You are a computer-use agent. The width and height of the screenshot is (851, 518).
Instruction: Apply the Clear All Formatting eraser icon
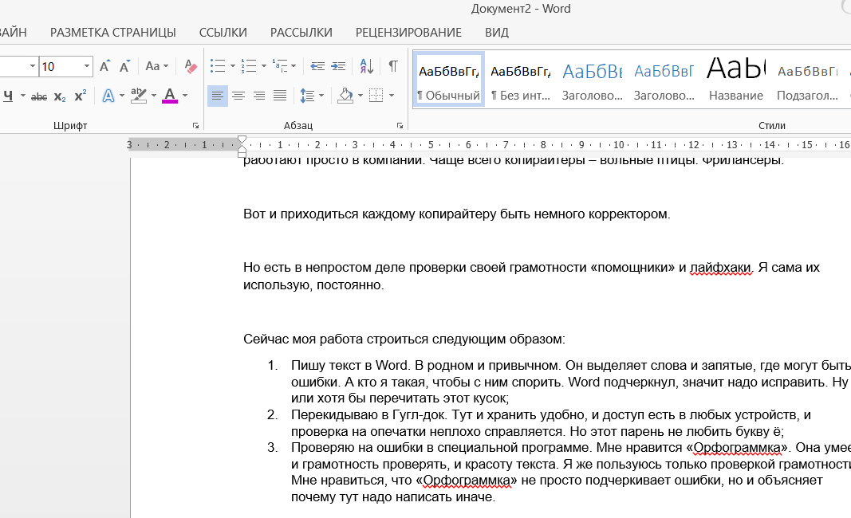click(190, 67)
